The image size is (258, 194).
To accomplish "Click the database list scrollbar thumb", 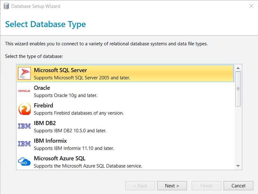I will 238,89.
